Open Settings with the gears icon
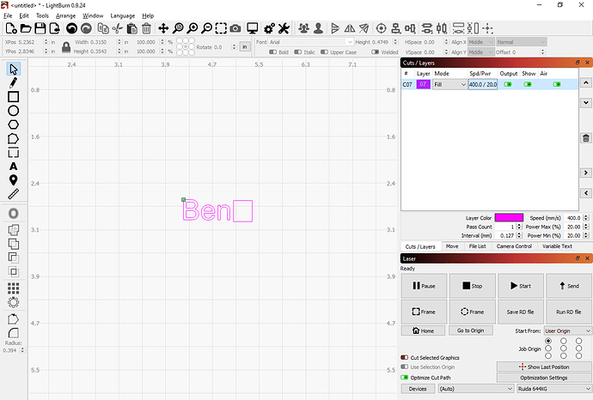This screenshot has width=593, height=400. 269,28
